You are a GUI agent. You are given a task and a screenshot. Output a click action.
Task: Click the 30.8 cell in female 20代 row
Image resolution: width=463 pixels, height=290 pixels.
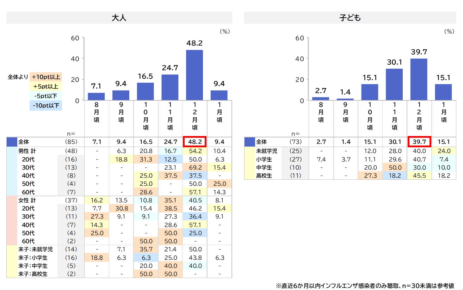click(x=121, y=208)
